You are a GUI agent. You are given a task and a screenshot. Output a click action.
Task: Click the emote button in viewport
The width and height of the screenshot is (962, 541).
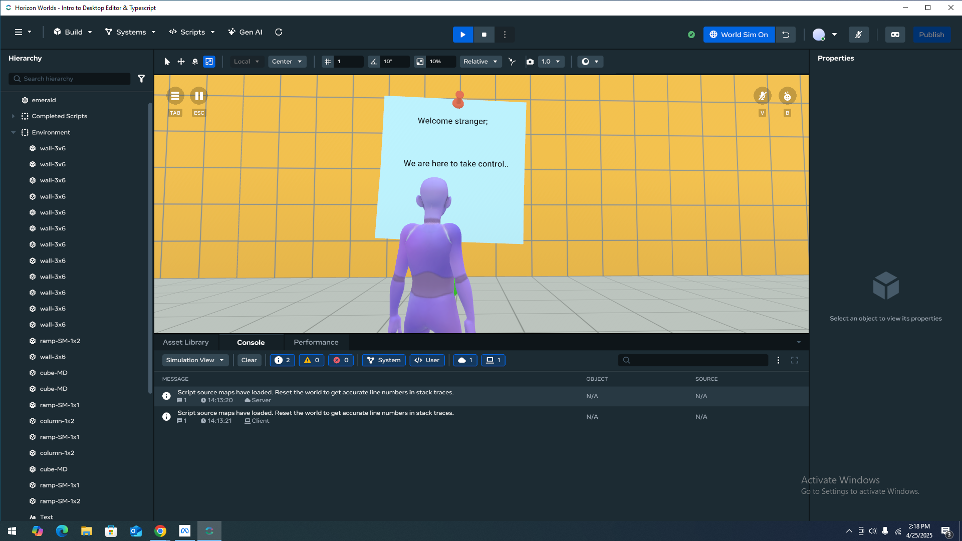(787, 96)
